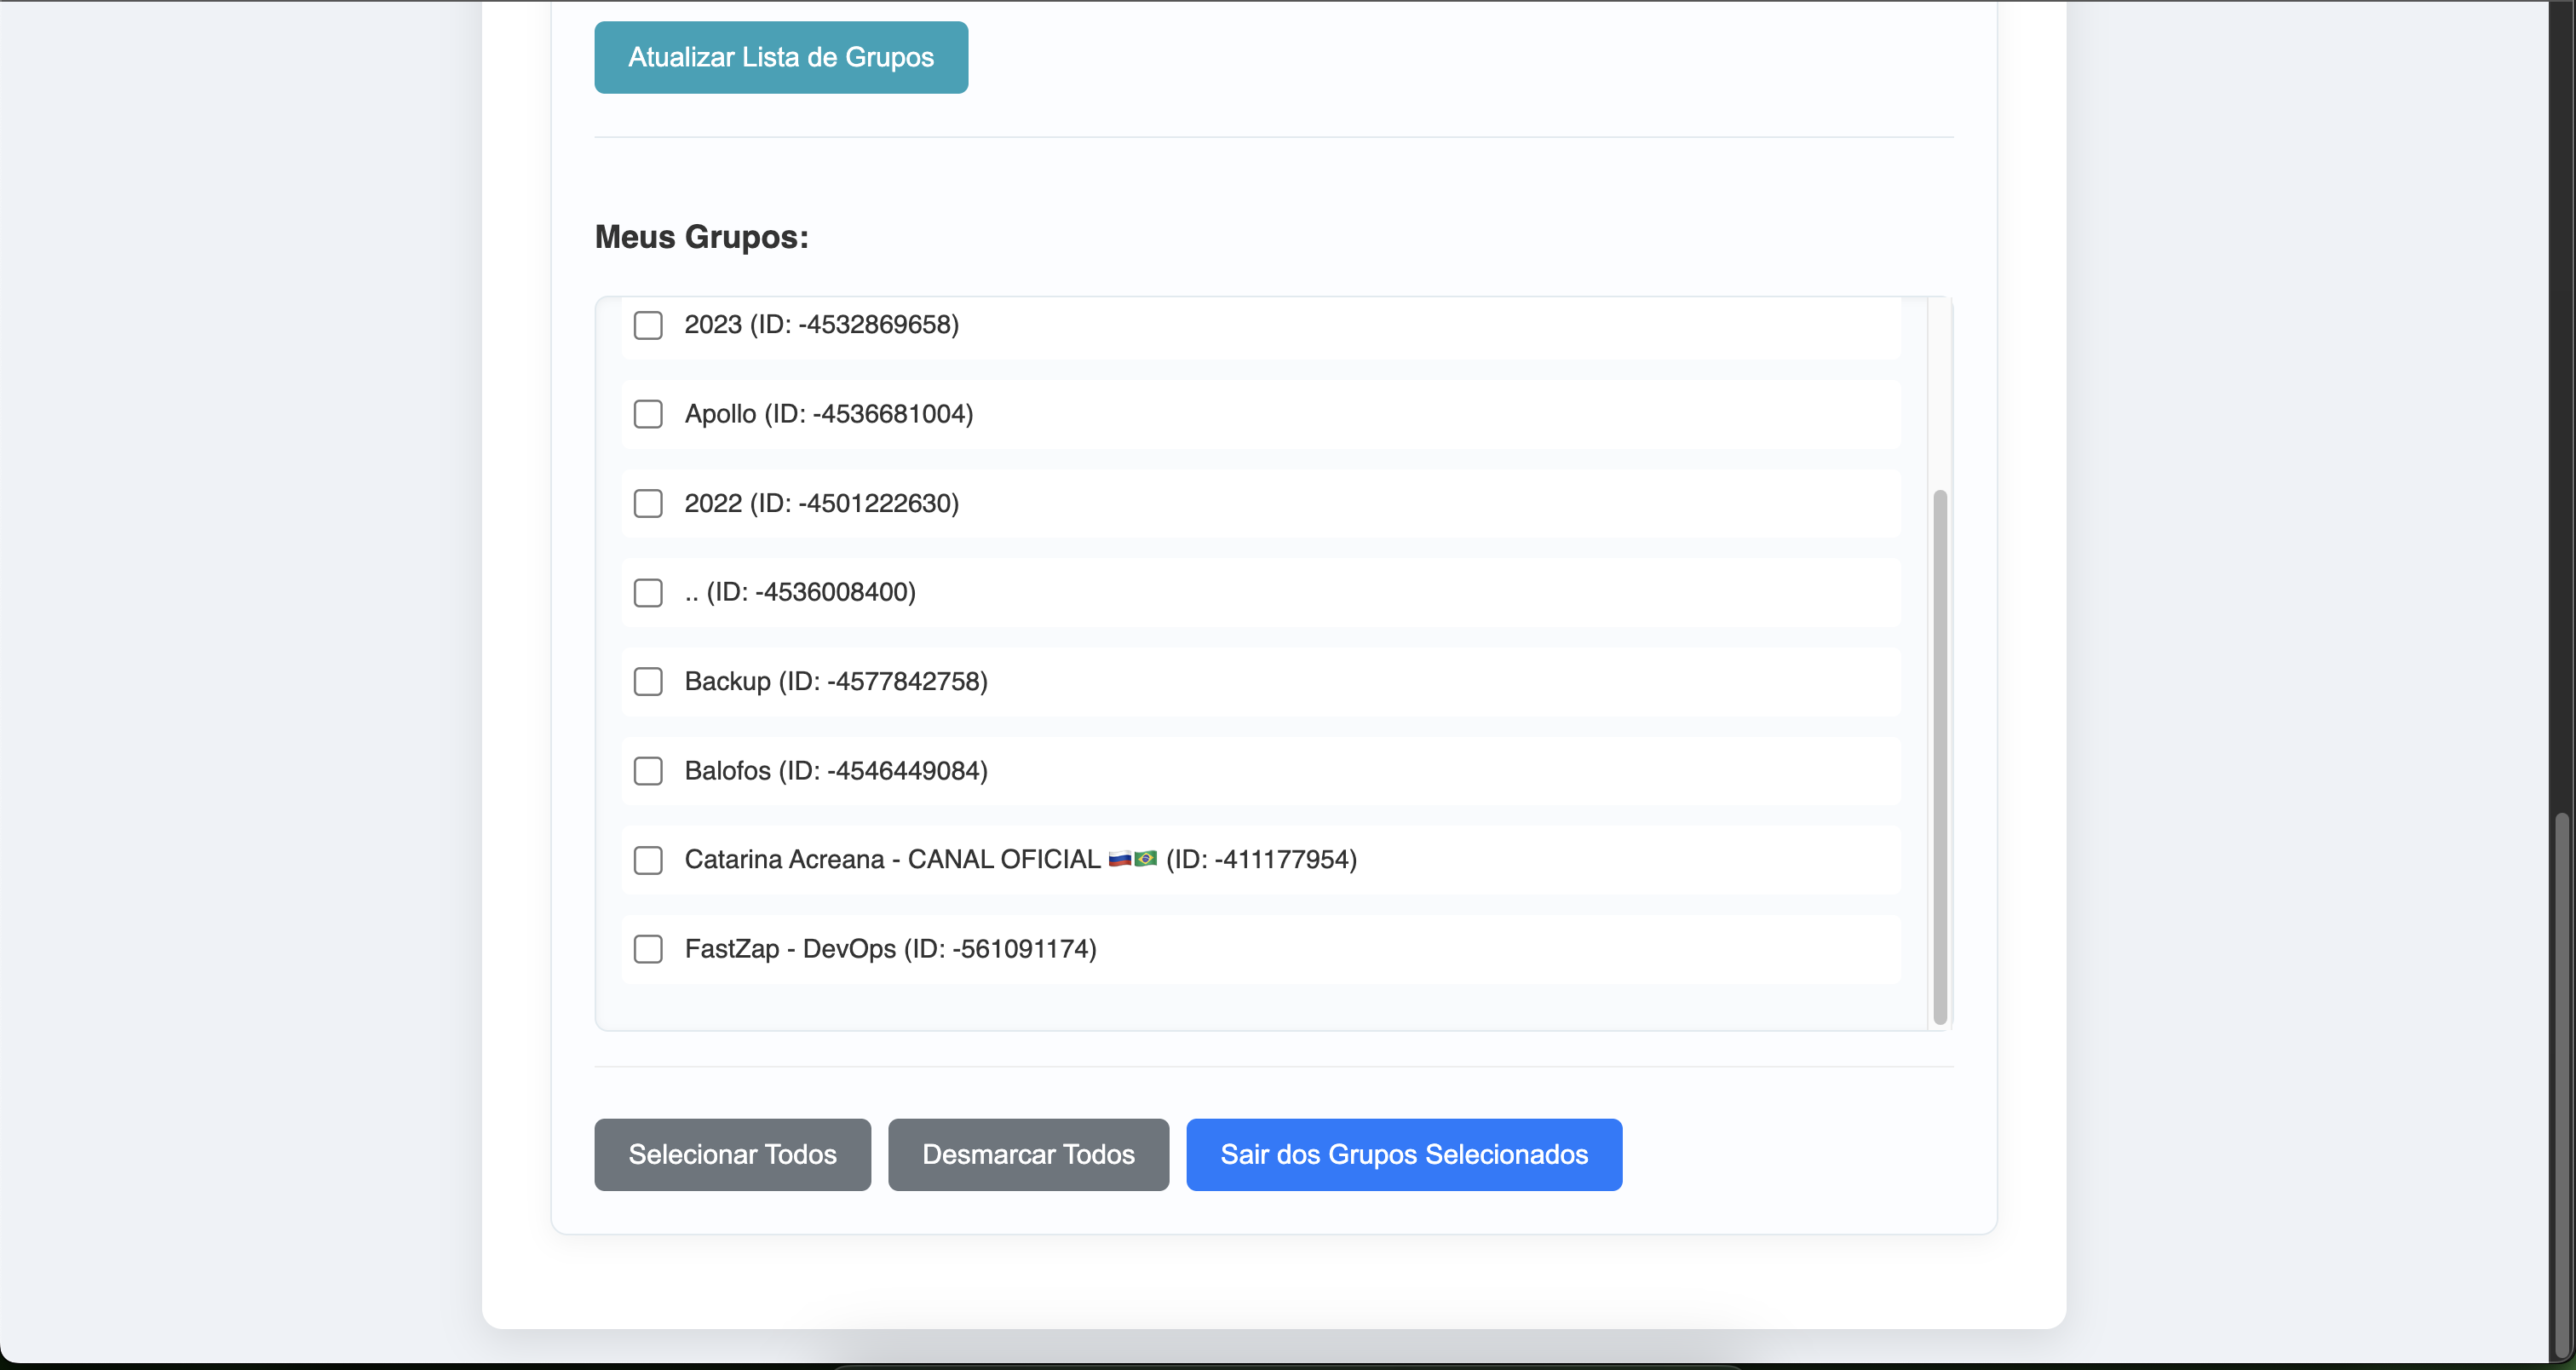
Task: Check the Catarina Acreana channel checkbox
Action: tap(648, 860)
